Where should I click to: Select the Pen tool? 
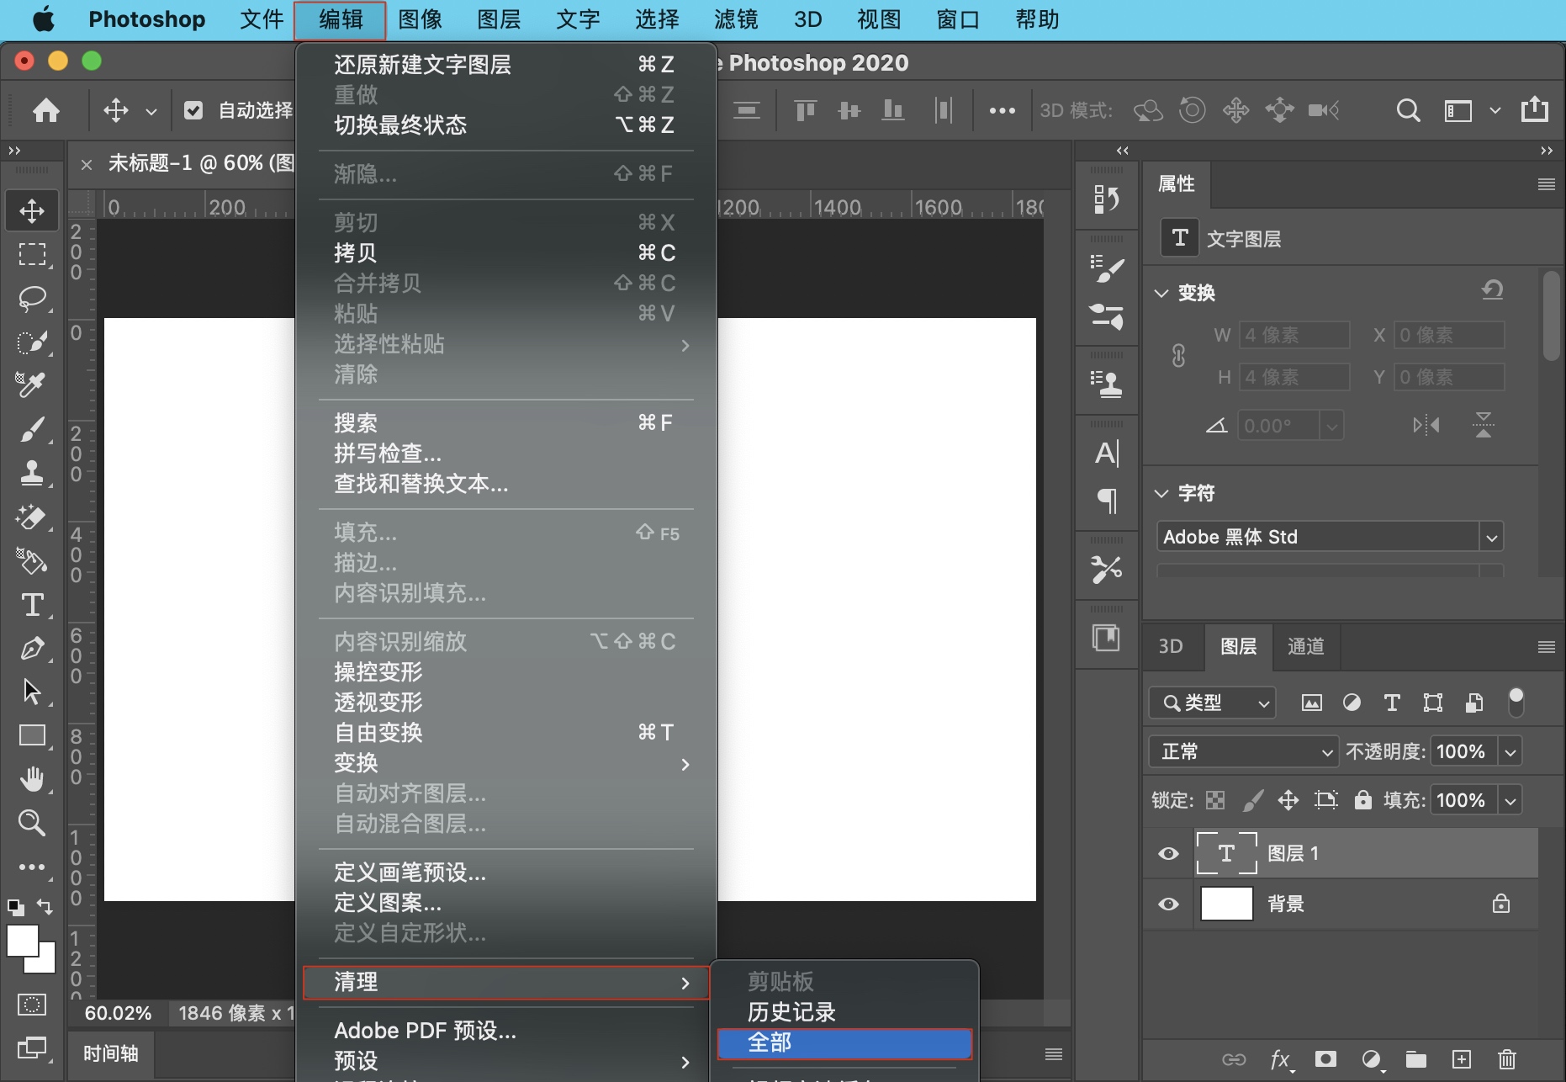32,648
